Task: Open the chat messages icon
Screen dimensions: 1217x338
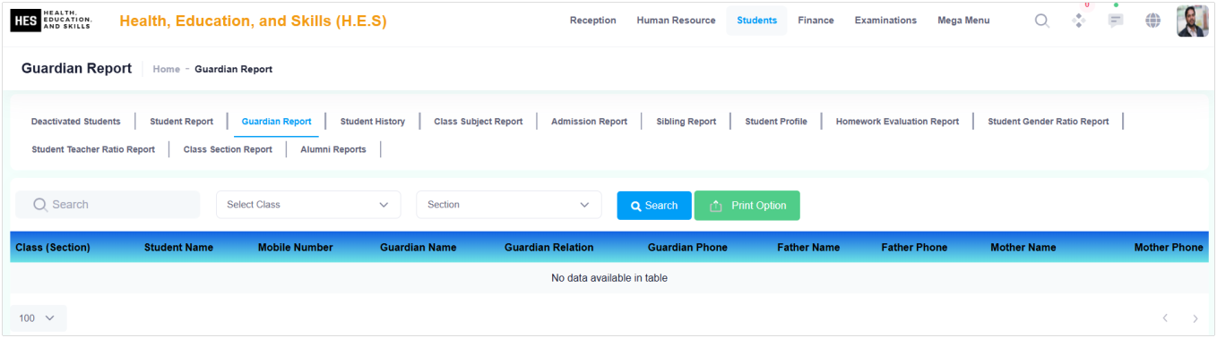Action: click(1116, 21)
